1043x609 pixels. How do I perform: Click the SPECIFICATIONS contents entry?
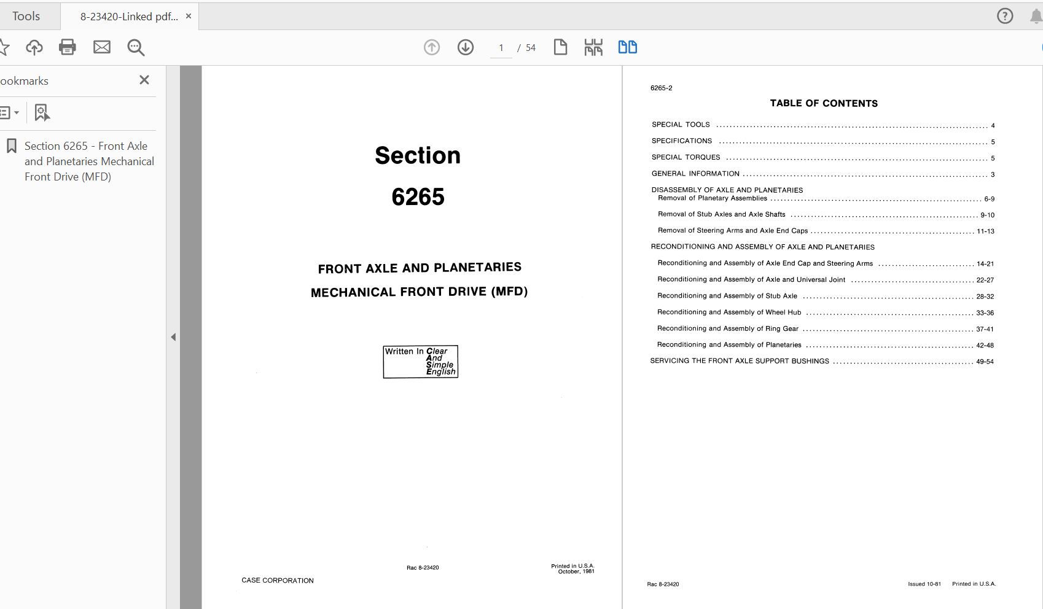(x=823, y=141)
